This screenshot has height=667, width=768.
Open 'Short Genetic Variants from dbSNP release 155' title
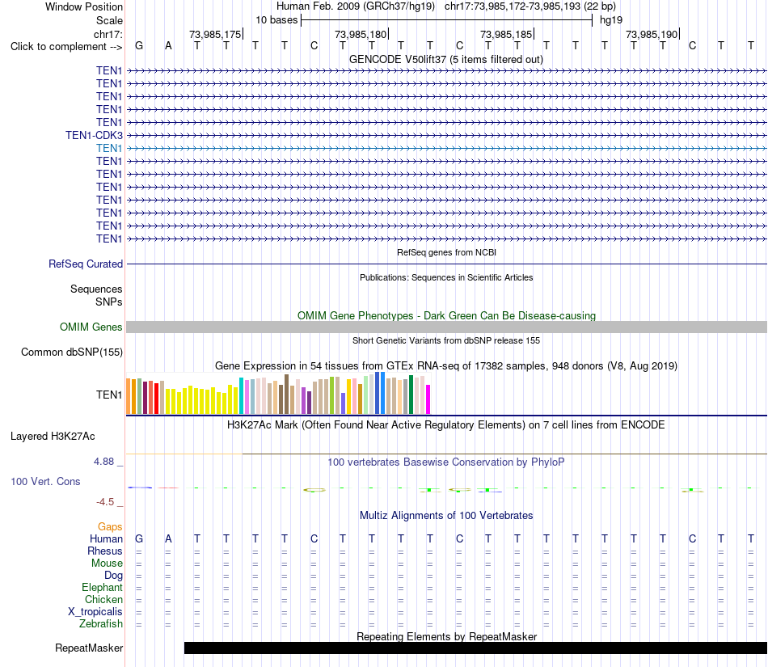(x=446, y=340)
